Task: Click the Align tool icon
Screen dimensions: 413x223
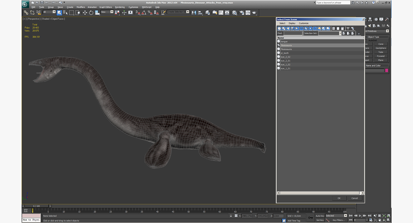Action: 200,13
